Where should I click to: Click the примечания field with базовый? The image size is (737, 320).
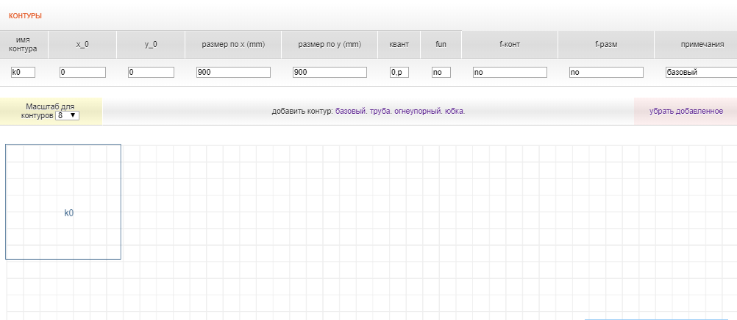[x=700, y=73]
